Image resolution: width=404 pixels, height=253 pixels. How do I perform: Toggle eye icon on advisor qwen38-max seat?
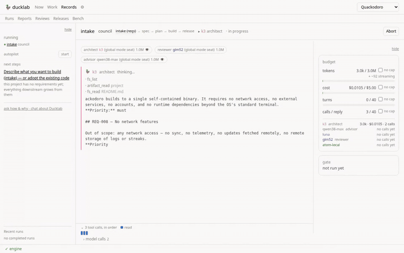pyautogui.click(x=162, y=60)
